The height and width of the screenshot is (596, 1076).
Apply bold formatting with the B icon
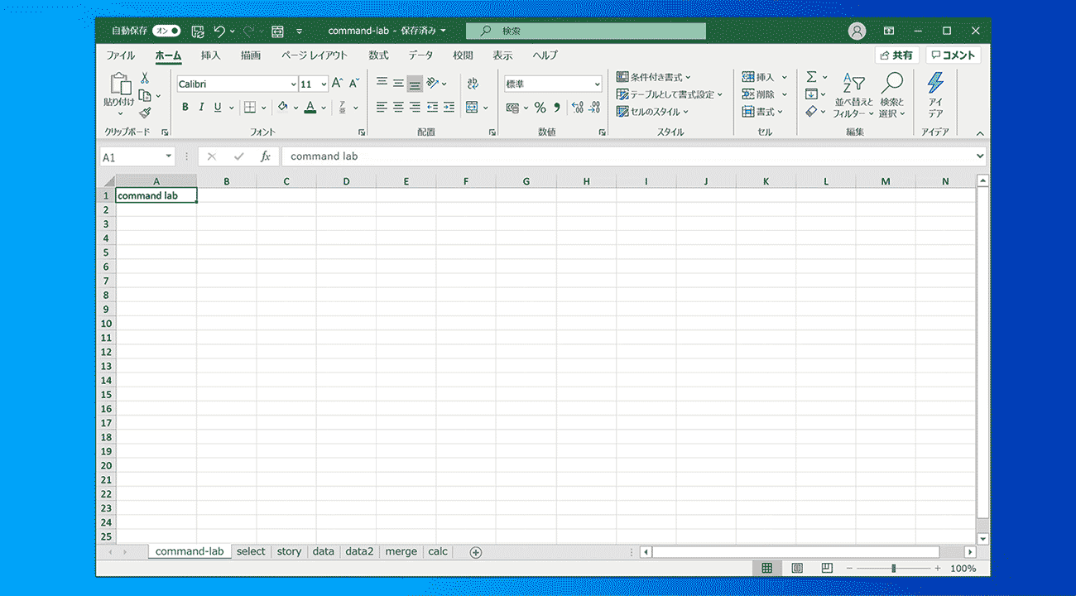click(185, 107)
